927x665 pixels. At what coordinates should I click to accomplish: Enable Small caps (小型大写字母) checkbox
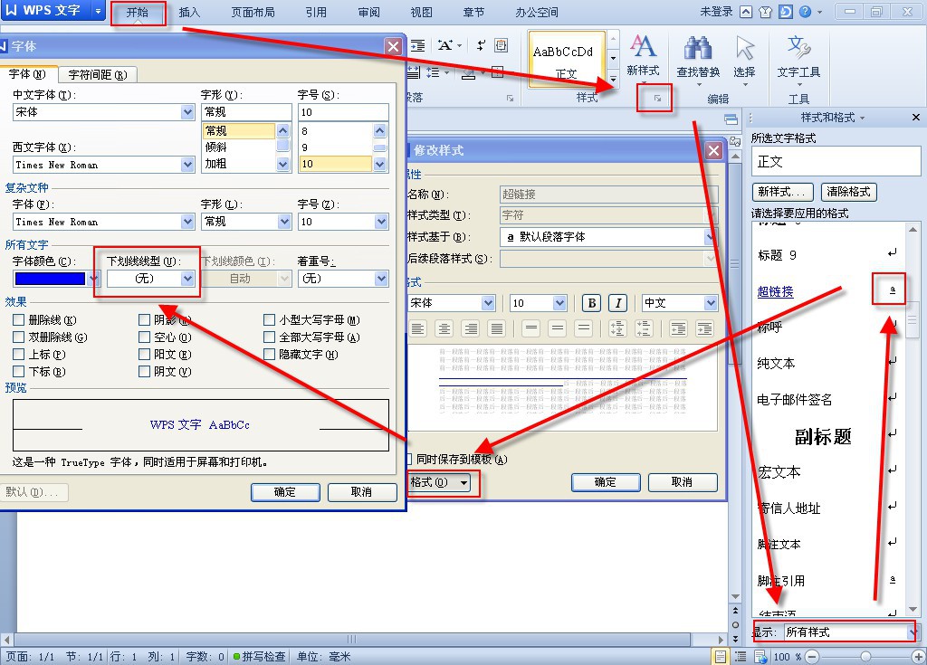click(269, 319)
